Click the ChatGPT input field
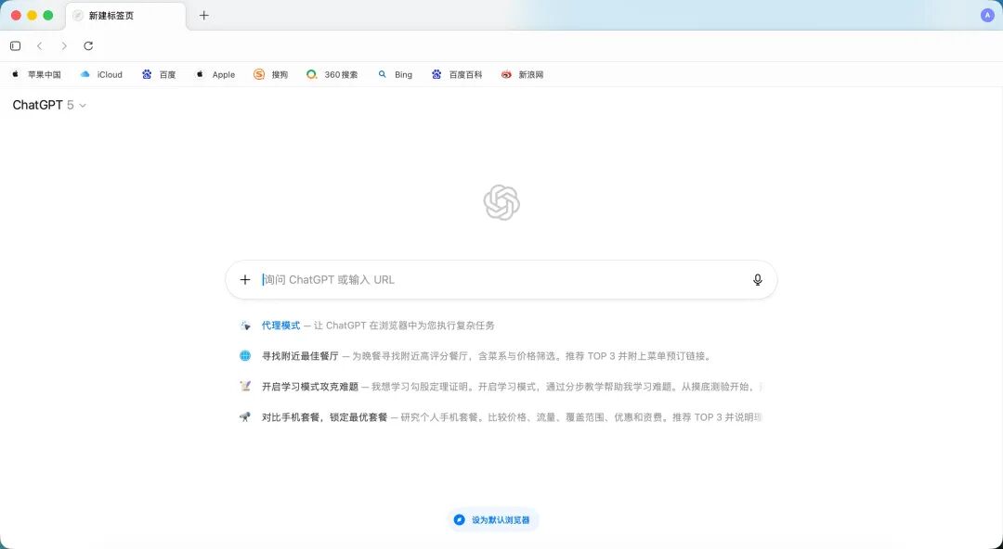This screenshot has height=549, width=1003. pyautogui.click(x=464, y=279)
